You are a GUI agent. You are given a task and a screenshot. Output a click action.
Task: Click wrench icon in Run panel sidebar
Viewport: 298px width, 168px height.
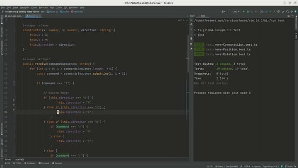[x=191, y=25]
